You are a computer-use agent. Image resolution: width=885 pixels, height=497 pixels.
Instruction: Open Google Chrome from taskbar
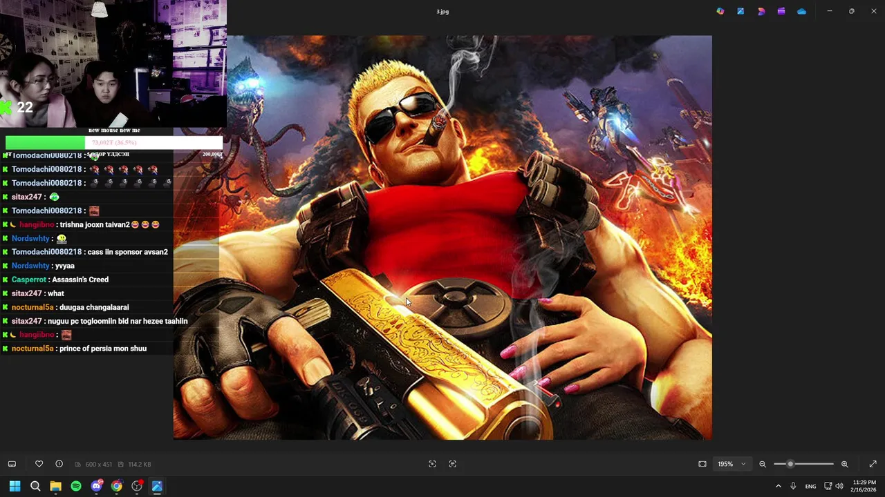point(116,486)
